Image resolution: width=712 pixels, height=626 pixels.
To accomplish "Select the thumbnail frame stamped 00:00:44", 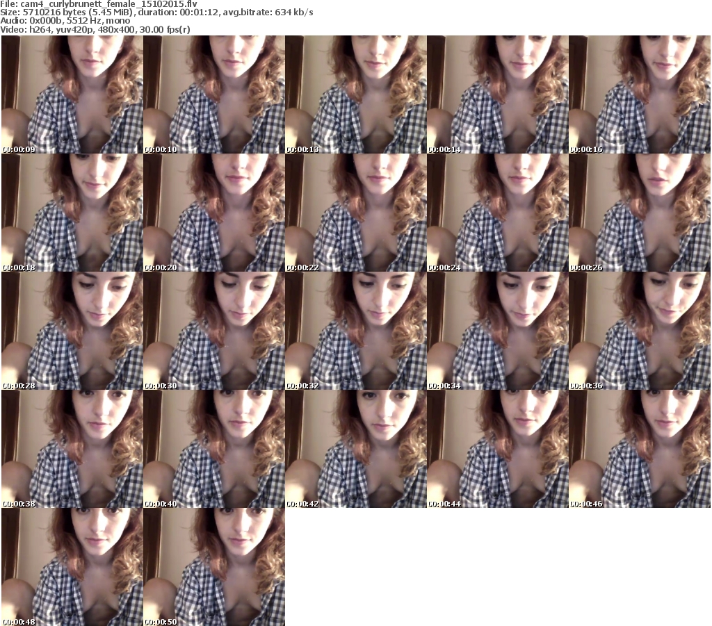I will click(497, 449).
